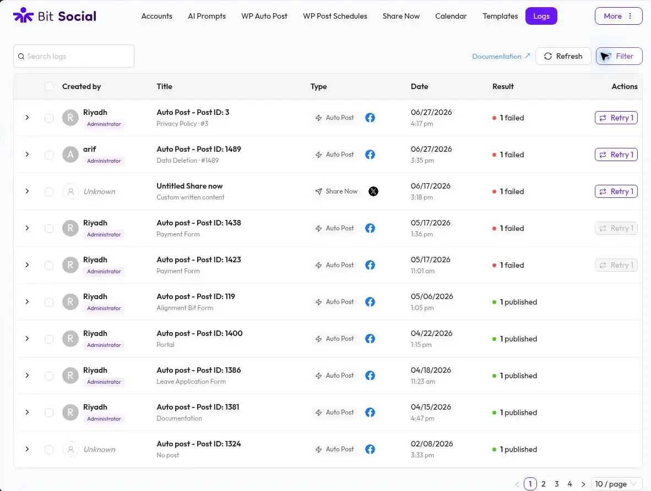
Task: Retry the failed Post ID: 1489 log
Action: coord(616,155)
